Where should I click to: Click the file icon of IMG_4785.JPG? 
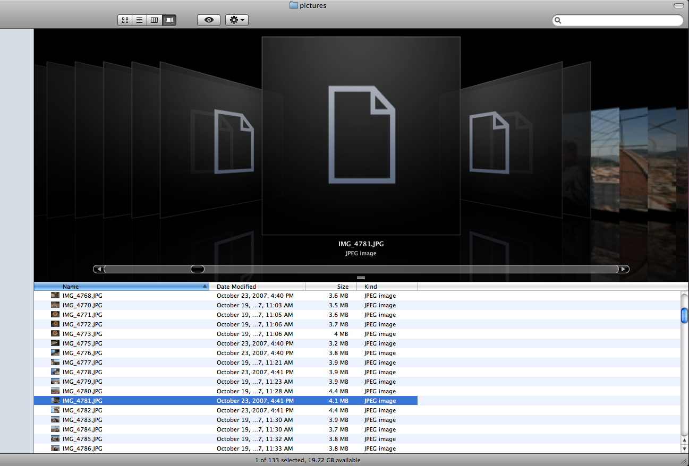[x=55, y=439]
